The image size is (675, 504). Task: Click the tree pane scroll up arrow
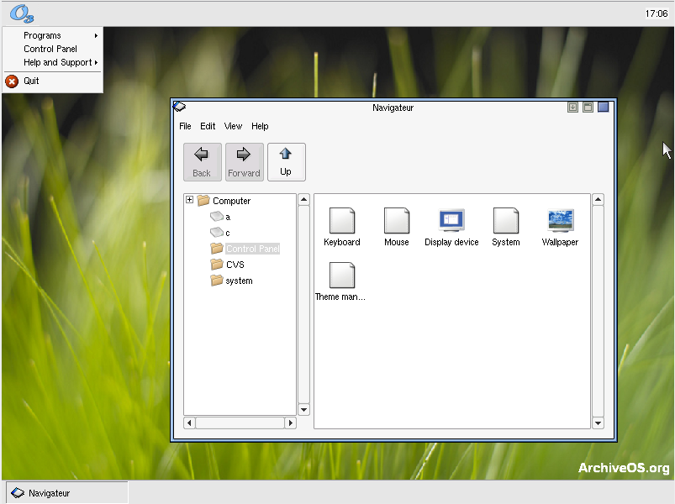[303, 200]
